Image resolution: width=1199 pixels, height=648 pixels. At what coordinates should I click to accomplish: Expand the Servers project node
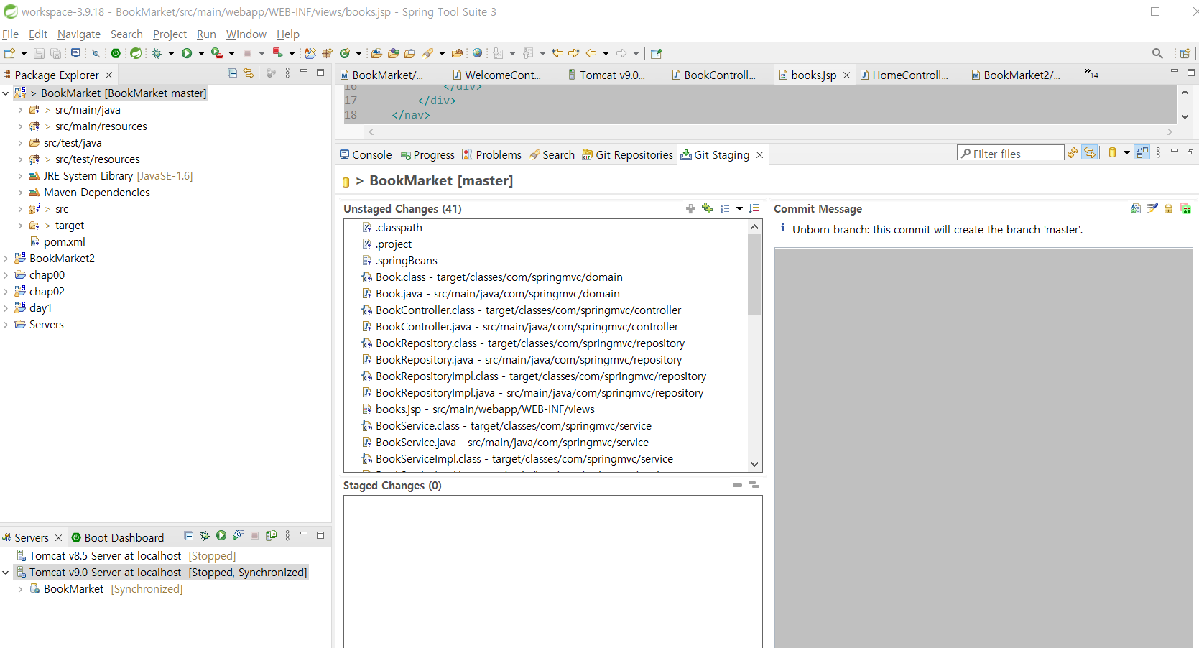6,325
